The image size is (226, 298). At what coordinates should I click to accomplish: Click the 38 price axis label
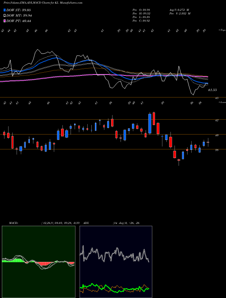click(x=217, y=150)
